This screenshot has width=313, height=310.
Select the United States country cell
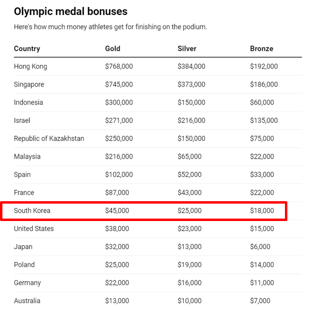(34, 228)
